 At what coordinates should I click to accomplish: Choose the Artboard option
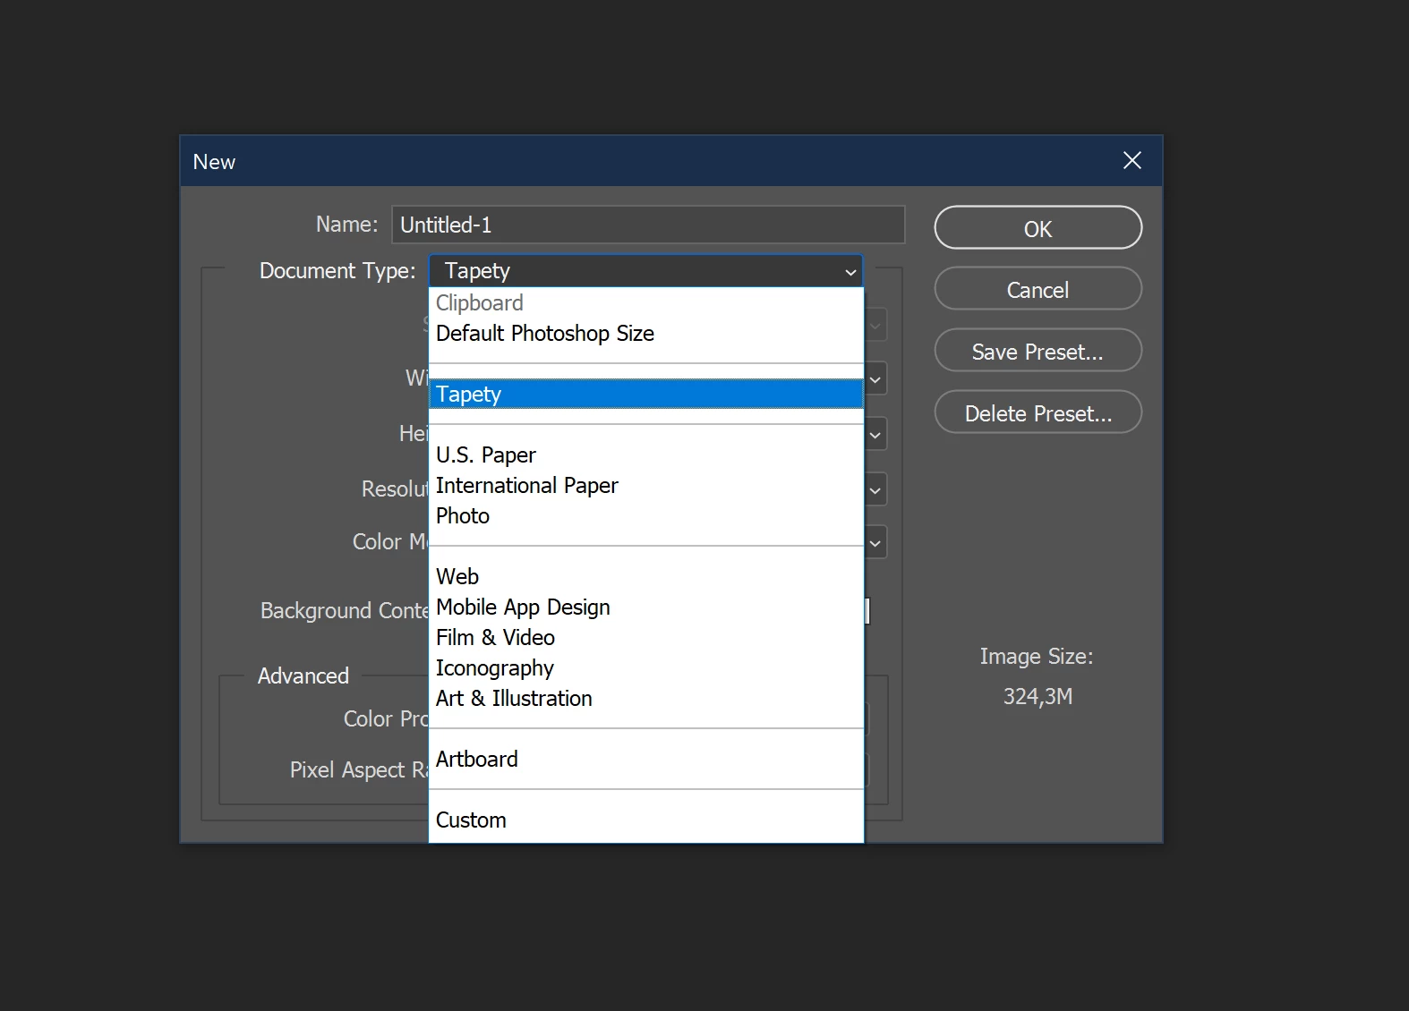pyautogui.click(x=646, y=760)
